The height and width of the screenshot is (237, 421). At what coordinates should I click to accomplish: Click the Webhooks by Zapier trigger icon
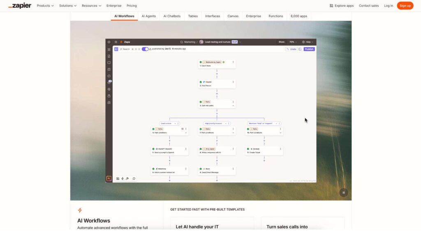point(204,62)
